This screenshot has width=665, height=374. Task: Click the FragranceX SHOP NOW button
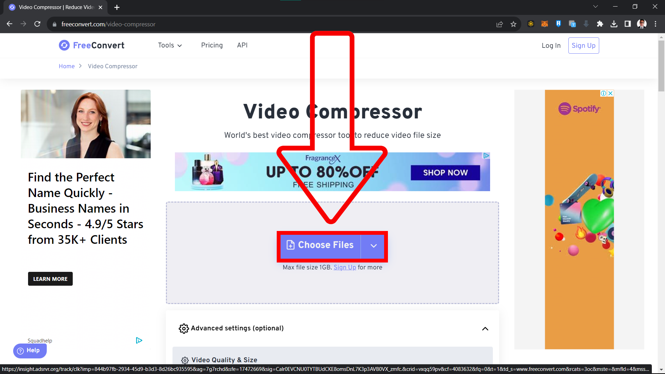click(x=445, y=172)
